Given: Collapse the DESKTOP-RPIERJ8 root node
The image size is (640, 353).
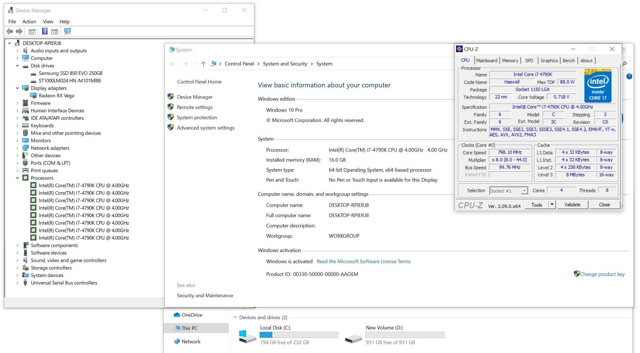Looking at the screenshot, I should (9, 43).
